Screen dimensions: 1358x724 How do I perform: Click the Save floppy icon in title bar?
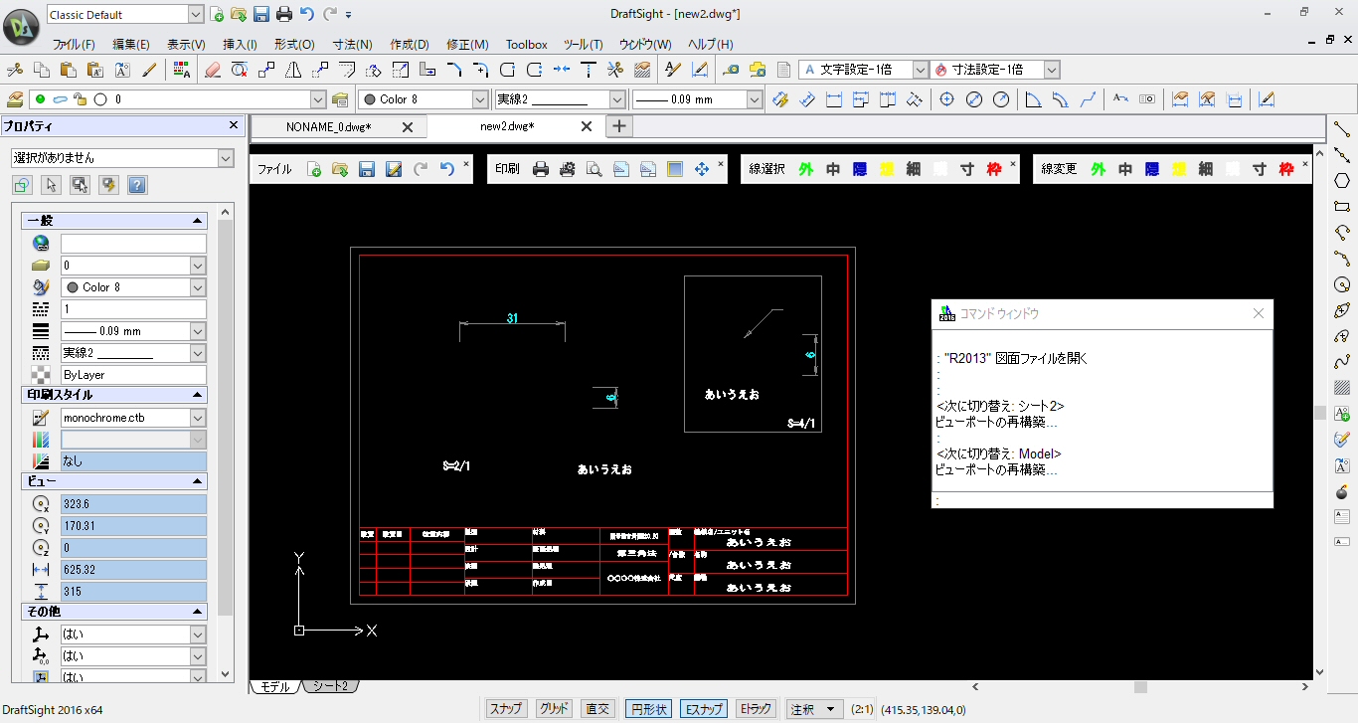point(261,14)
